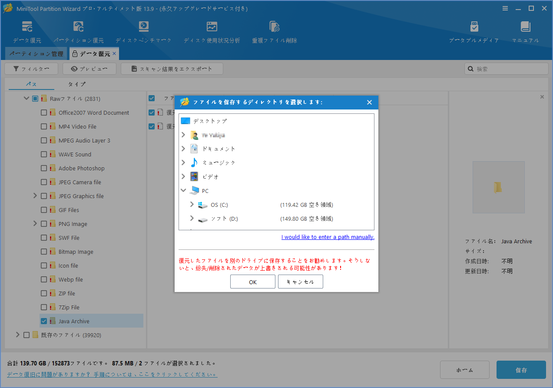This screenshot has height=388, width=553.
Task: Check the Adobe Photoshop checkbox
Action: point(44,168)
